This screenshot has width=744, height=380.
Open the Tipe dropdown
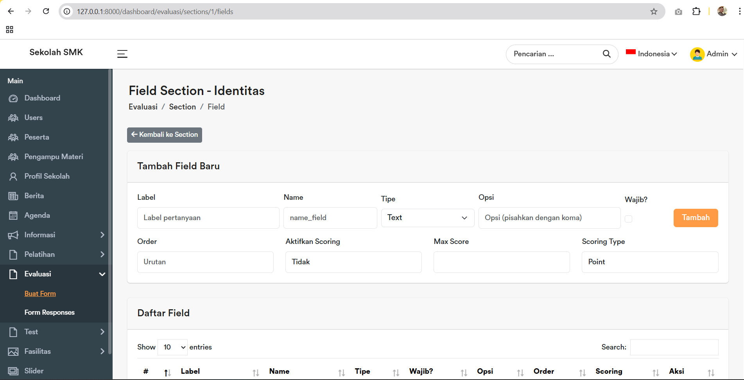coord(427,218)
